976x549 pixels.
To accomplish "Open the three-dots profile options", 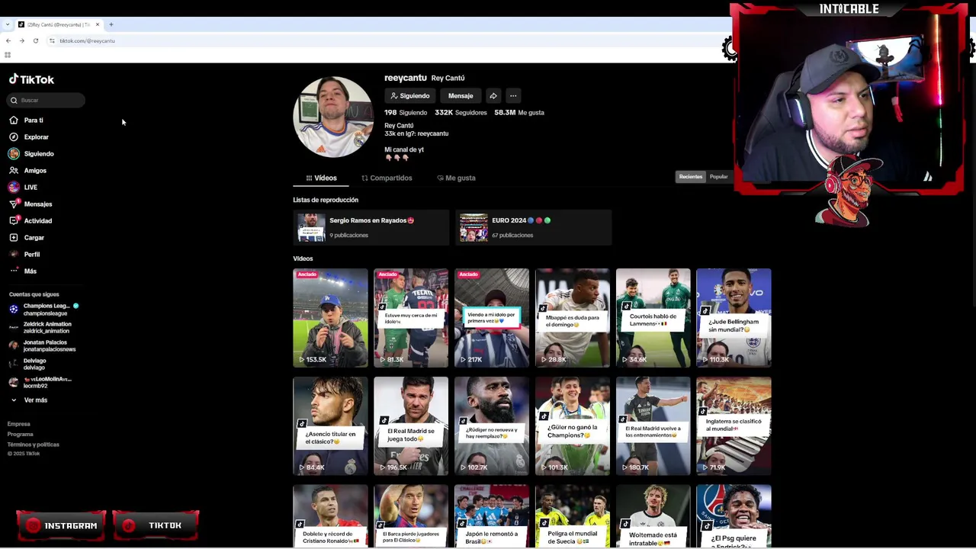I will (513, 96).
